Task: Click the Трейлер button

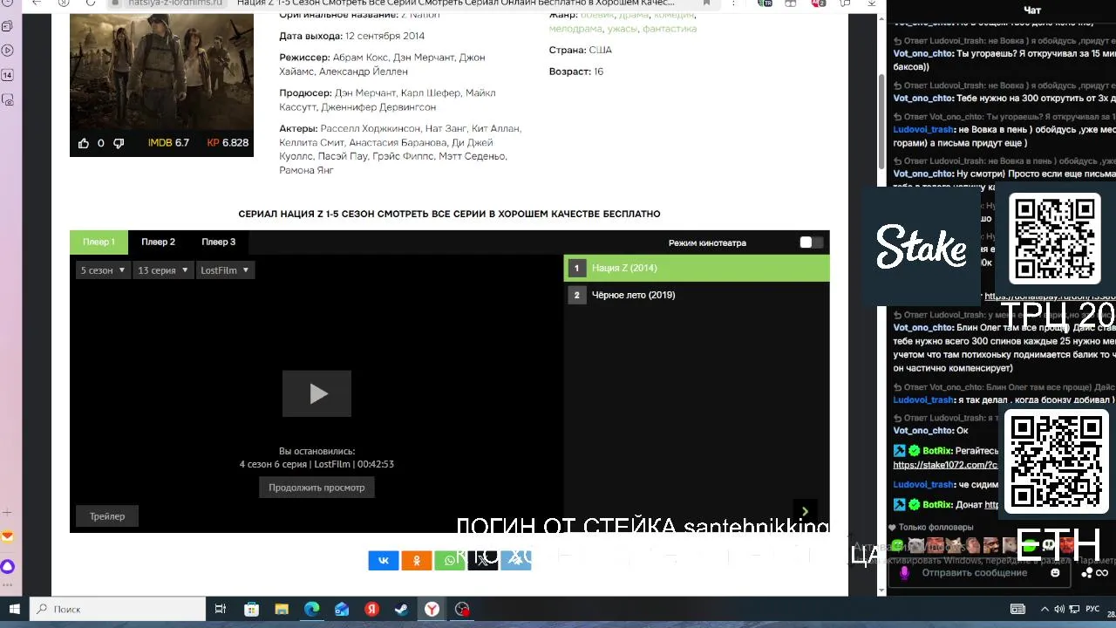Action: pyautogui.click(x=107, y=516)
